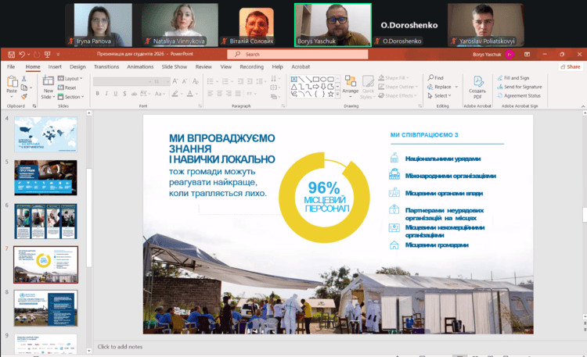Image resolution: width=587 pixels, height=357 pixels.
Task: Toggle Bold formatting
Action: point(98,92)
